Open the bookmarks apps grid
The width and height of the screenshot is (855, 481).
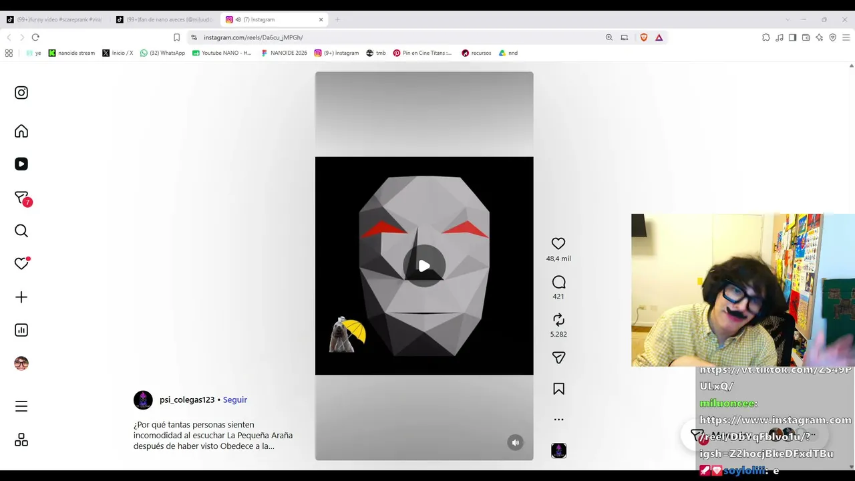(x=9, y=53)
